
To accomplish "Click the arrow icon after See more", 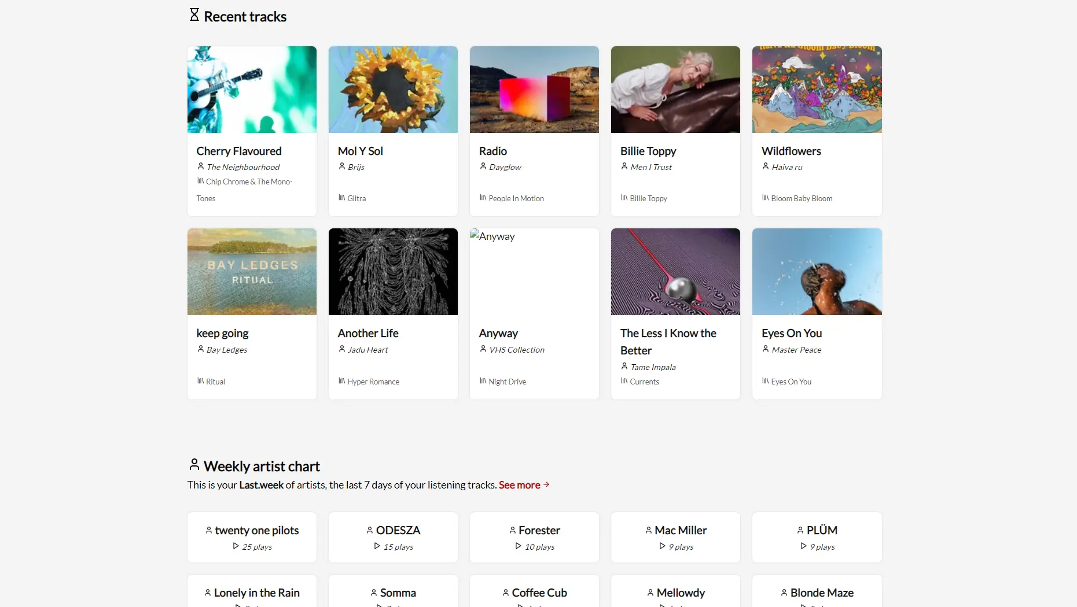I will (x=546, y=485).
